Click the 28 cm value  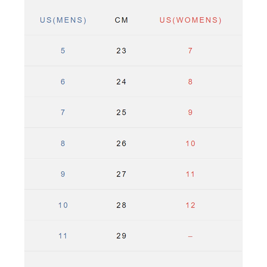pyautogui.click(x=121, y=205)
